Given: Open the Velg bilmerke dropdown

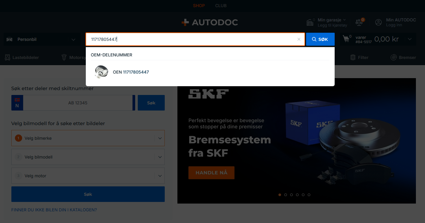Looking at the screenshot, I should pyautogui.click(x=88, y=138).
